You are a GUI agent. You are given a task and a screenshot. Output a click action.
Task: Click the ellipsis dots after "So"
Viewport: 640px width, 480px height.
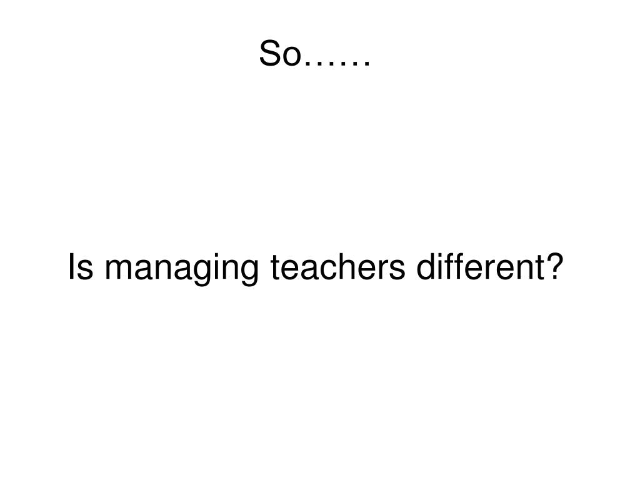pos(337,64)
